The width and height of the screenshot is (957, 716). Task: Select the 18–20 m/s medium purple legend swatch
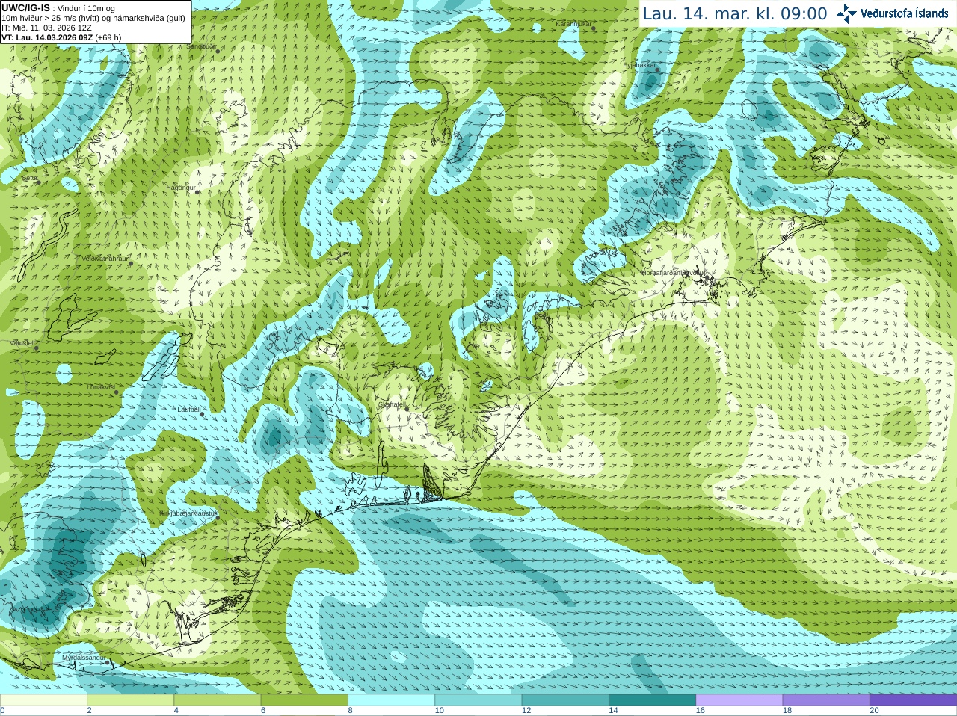click(826, 700)
